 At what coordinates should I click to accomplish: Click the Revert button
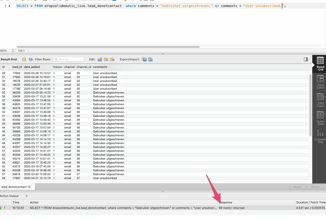point(316,187)
